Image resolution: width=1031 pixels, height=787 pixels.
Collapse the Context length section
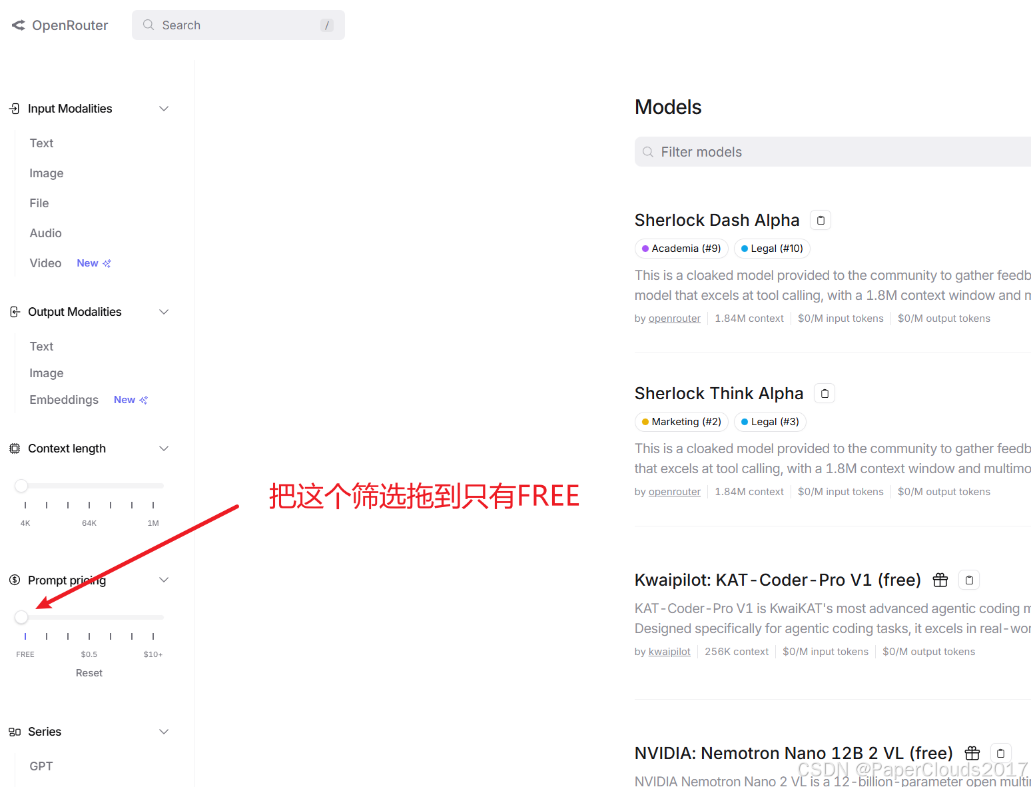point(164,448)
